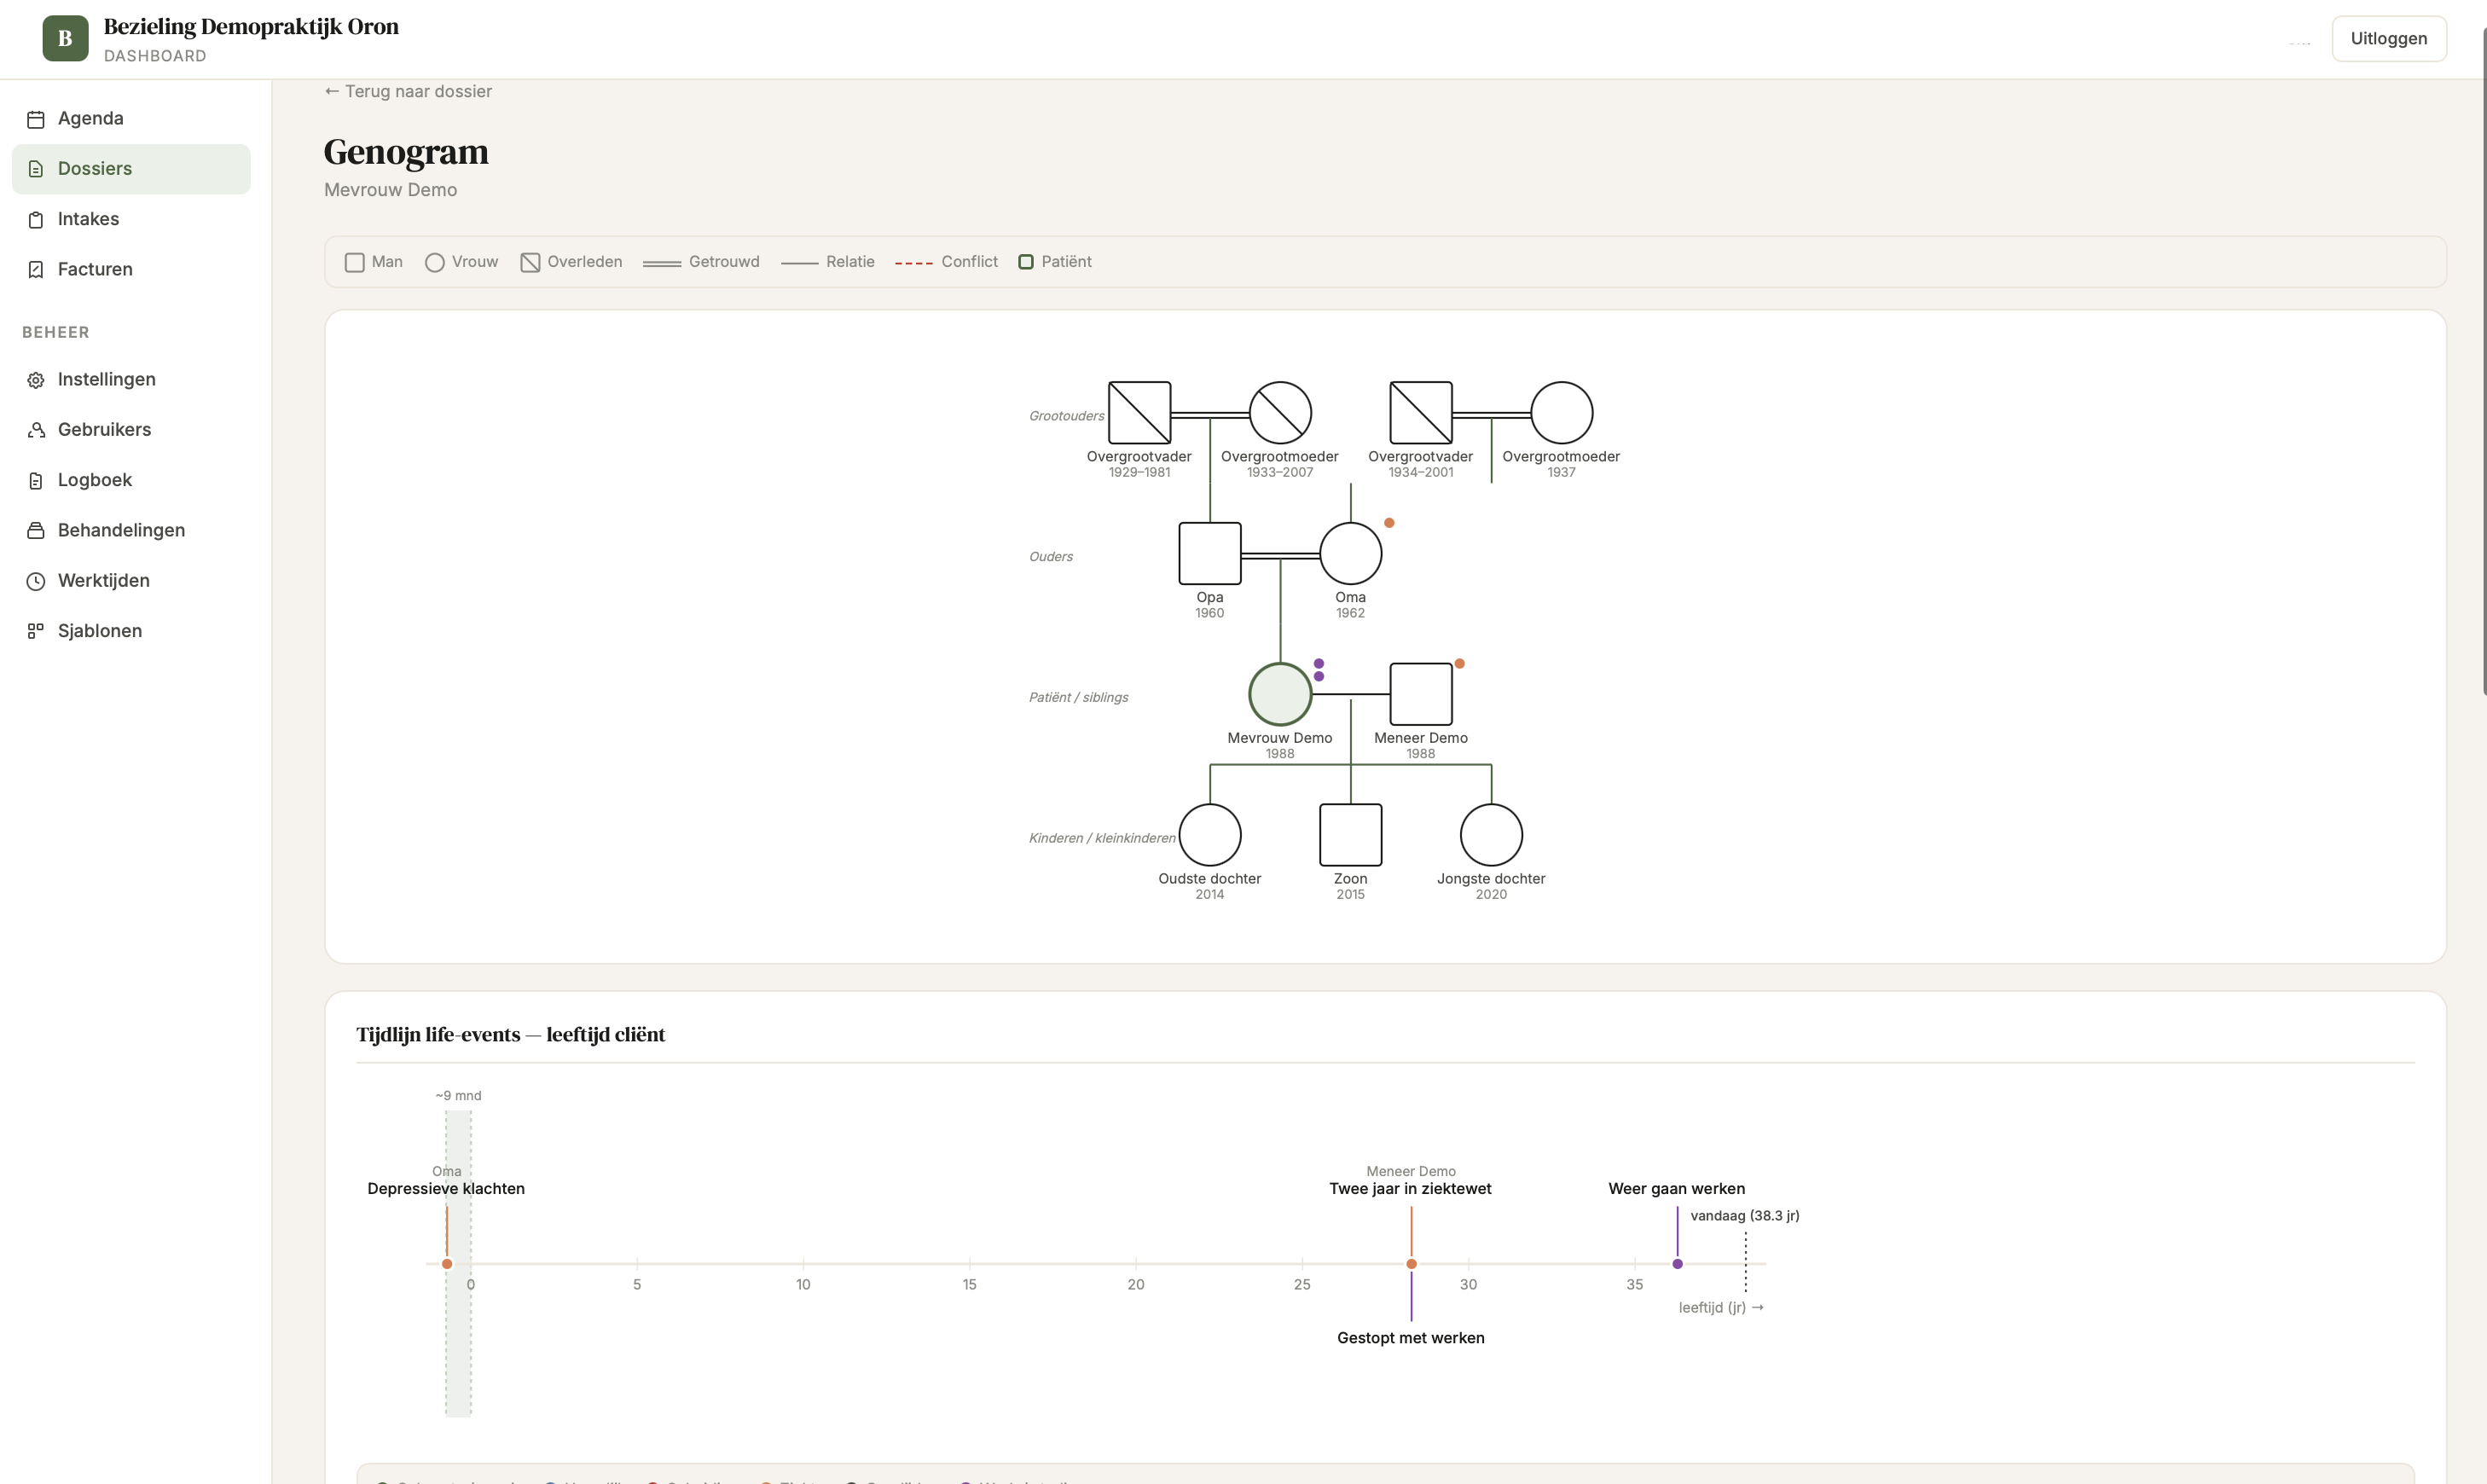
Task: Click the Ouders row label
Action: pos(1051,557)
